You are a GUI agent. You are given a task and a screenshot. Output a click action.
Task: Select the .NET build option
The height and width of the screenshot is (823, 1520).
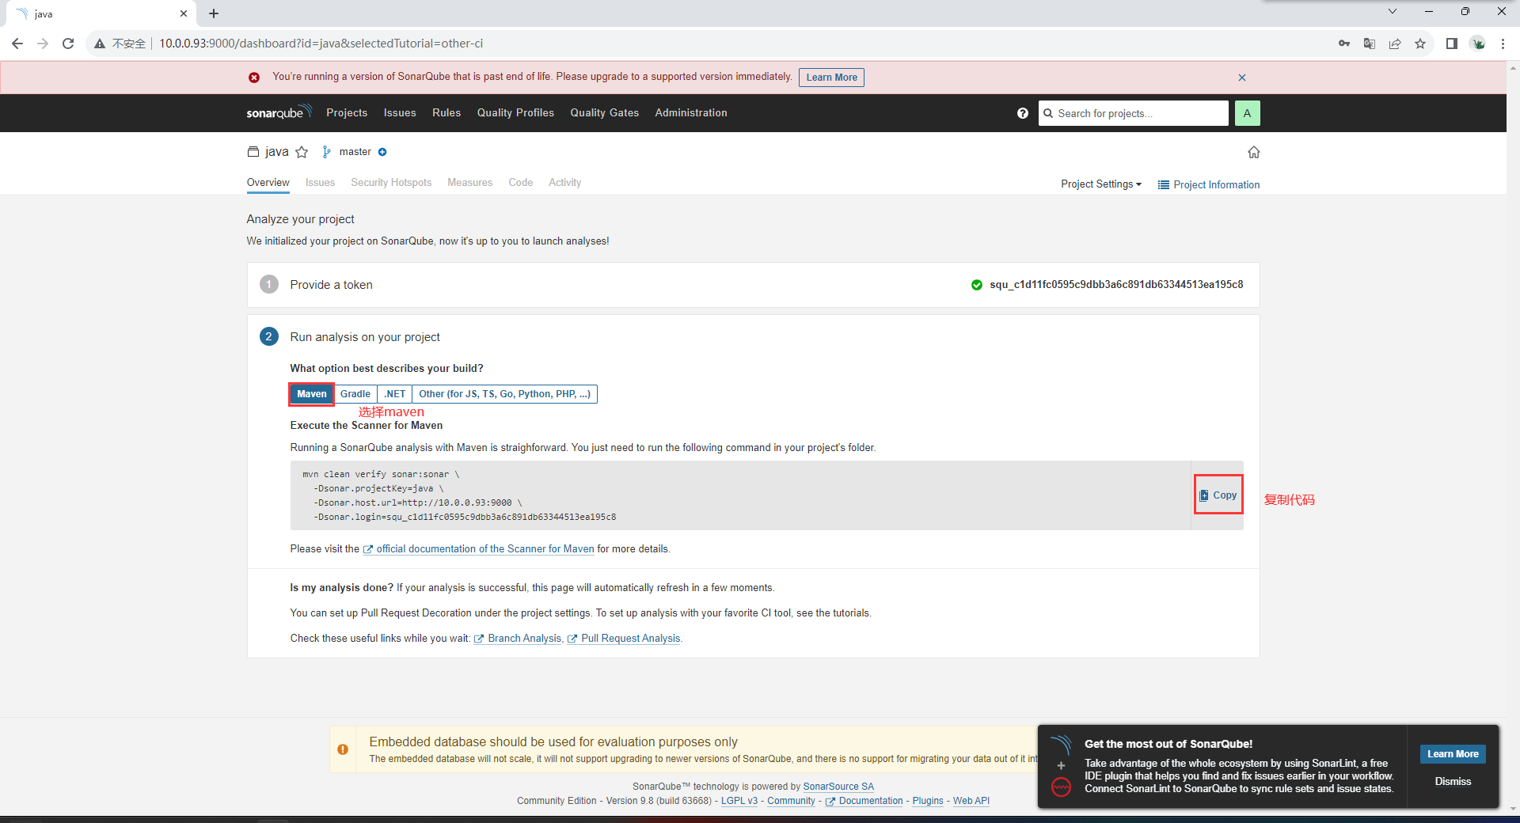click(x=395, y=394)
